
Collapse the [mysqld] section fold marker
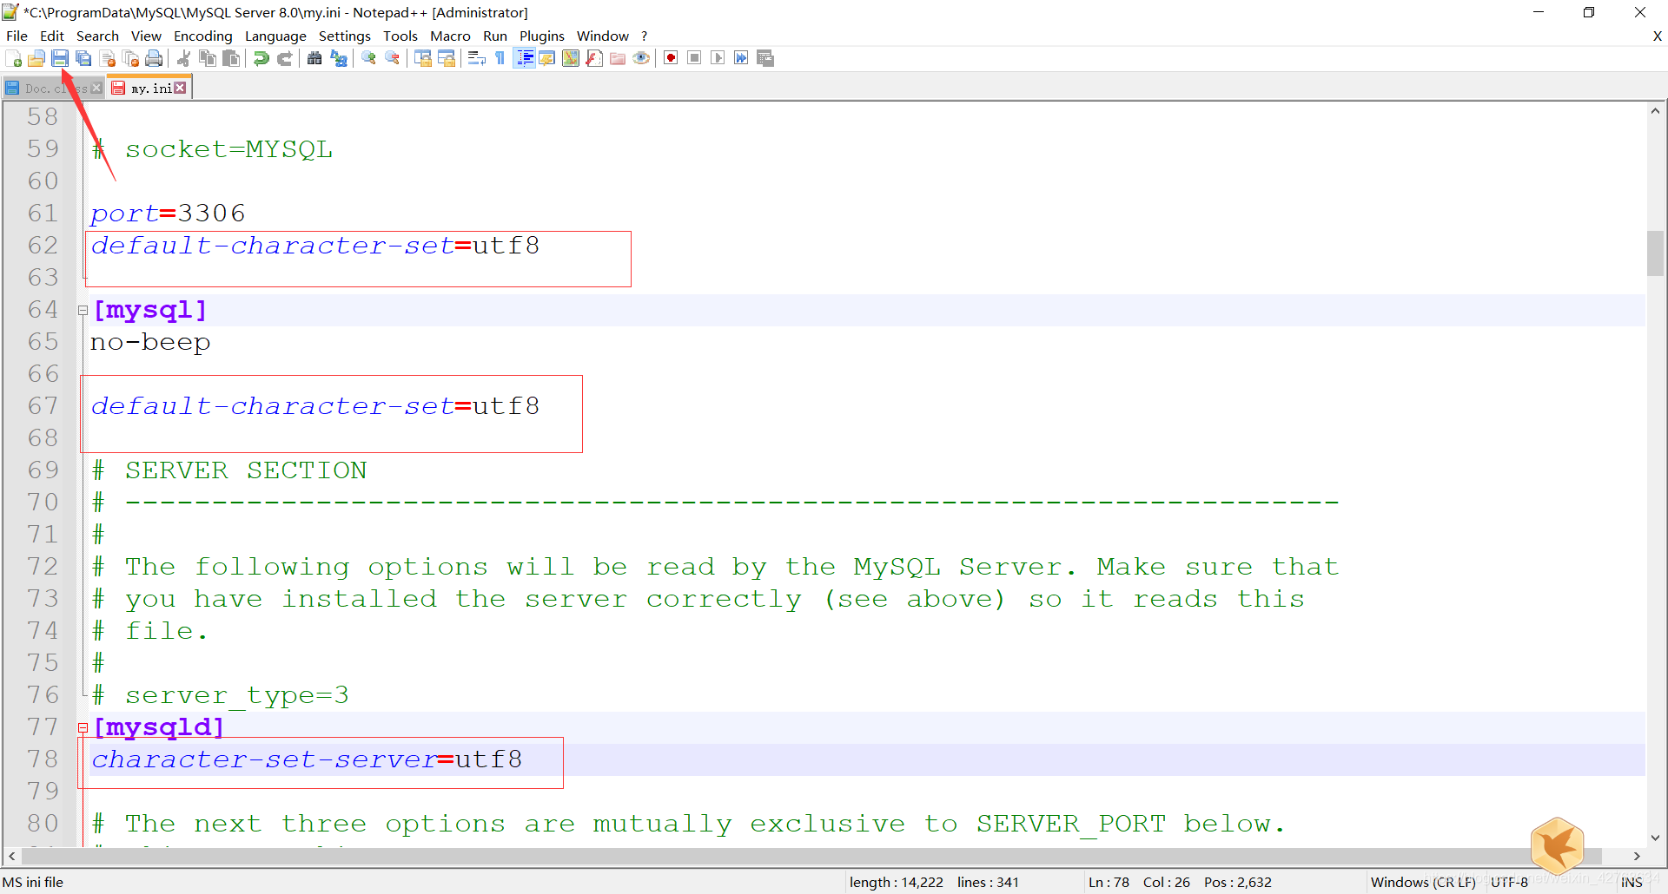(83, 727)
